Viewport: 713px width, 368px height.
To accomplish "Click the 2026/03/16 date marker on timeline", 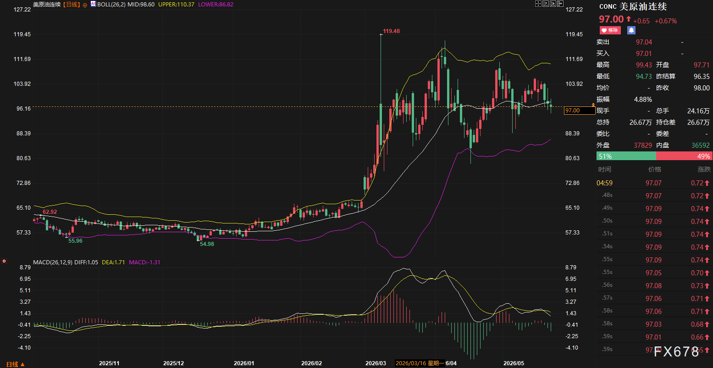I will click(x=420, y=363).
